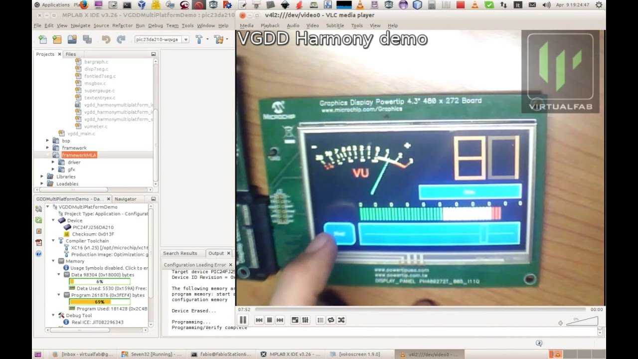
Task: Open the device datasheet PDF icon
Action: 39,243
